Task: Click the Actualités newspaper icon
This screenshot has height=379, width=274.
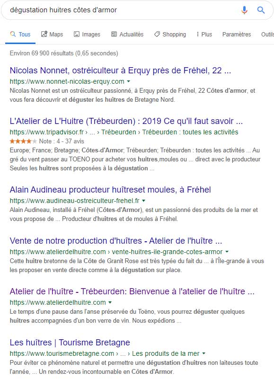Action: (x=114, y=34)
